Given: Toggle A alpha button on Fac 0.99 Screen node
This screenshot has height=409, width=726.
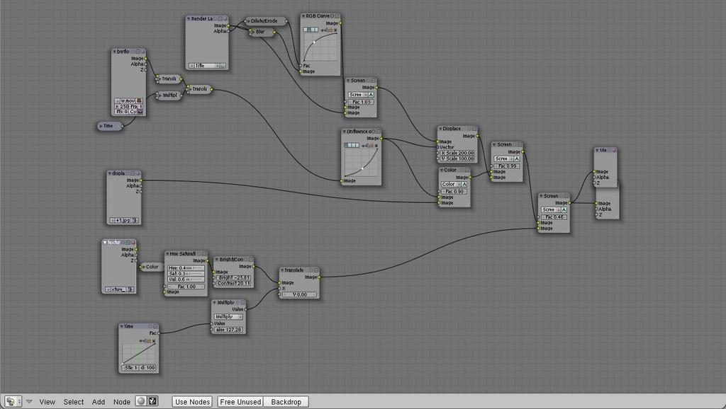Looking at the screenshot, I should 517,159.
